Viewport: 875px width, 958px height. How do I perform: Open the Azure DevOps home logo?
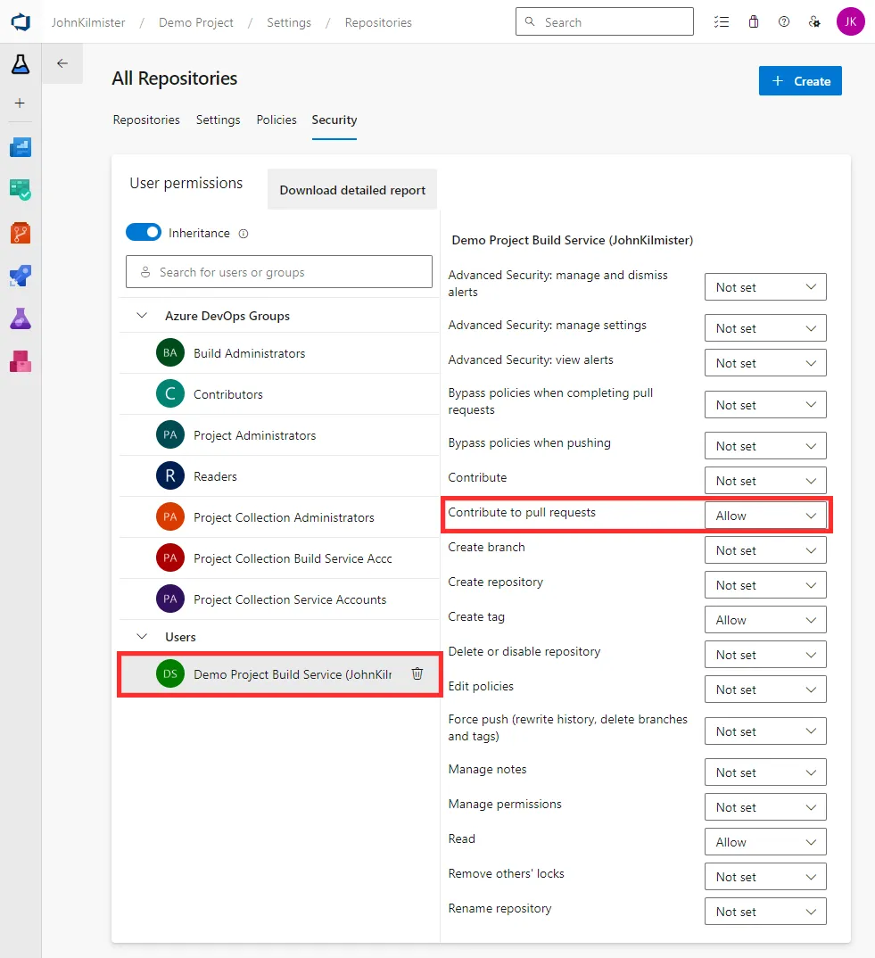(21, 22)
